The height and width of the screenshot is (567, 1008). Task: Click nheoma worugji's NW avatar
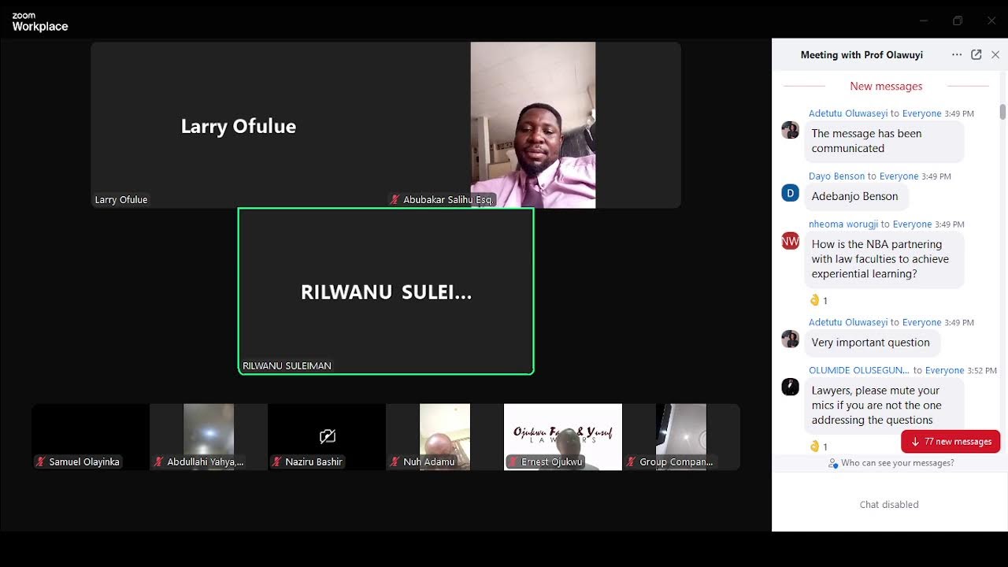(791, 241)
